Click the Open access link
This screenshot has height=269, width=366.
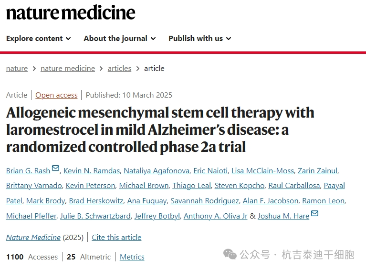click(56, 95)
